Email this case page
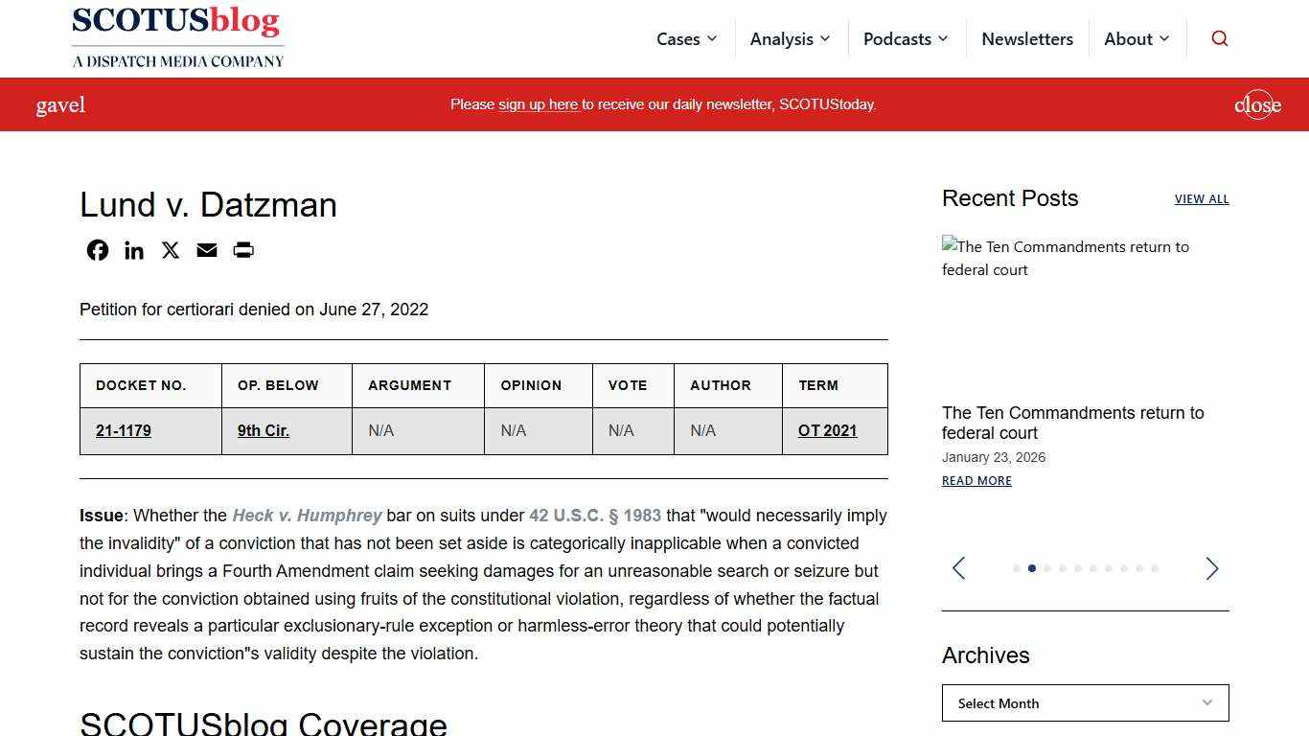 tap(207, 250)
